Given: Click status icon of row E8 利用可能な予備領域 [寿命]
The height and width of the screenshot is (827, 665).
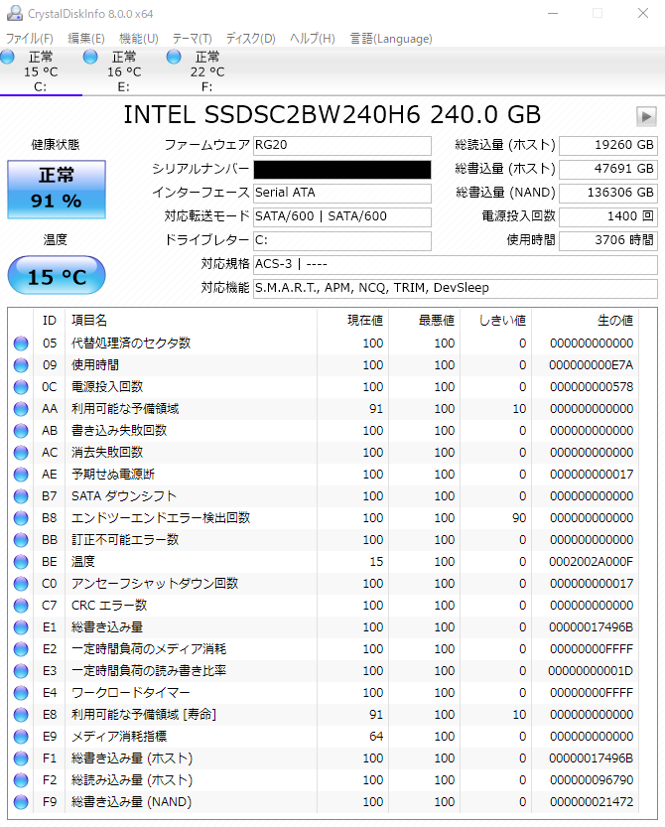Looking at the screenshot, I should [x=21, y=715].
